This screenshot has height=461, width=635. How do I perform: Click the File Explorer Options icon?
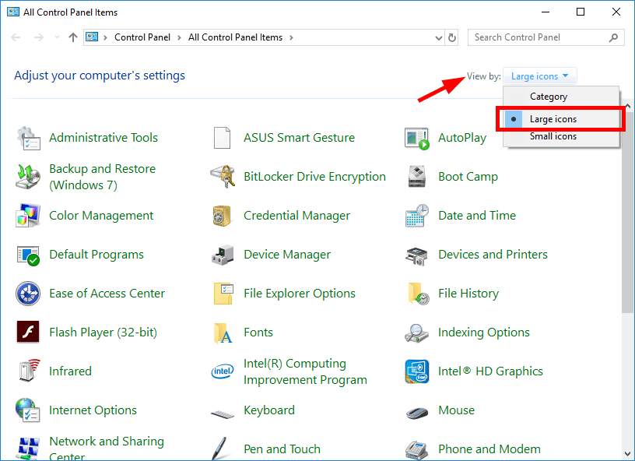pyautogui.click(x=223, y=294)
